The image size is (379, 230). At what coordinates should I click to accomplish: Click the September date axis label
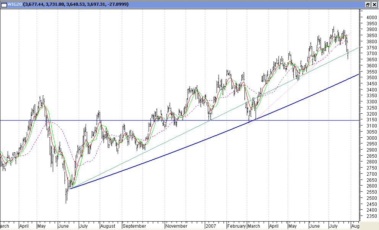pyautogui.click(x=134, y=226)
